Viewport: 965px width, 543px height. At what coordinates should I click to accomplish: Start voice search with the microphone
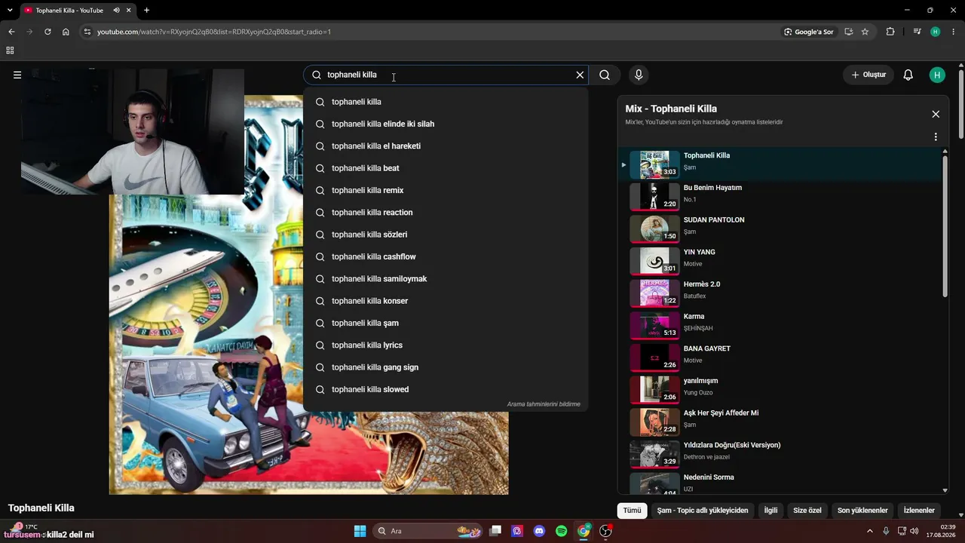tap(639, 75)
